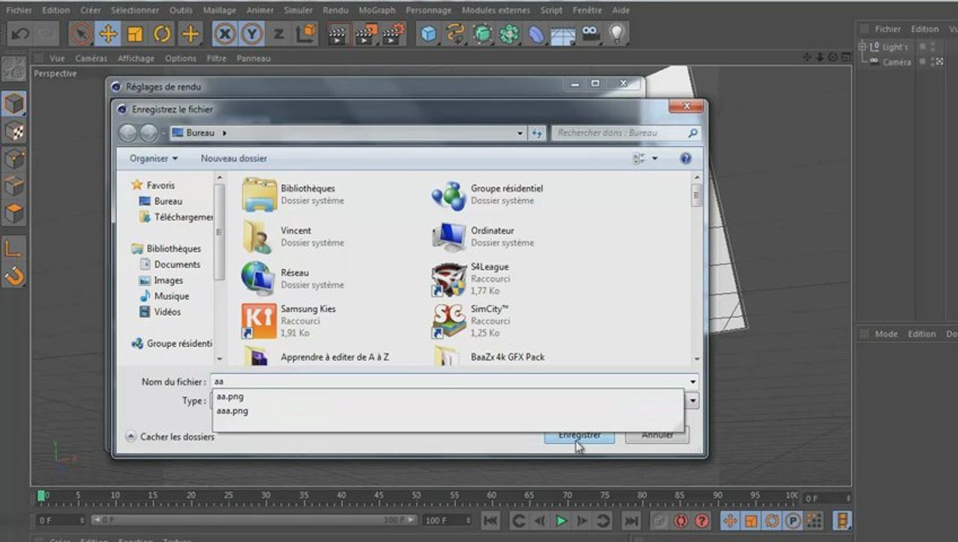Select the Move tool in the toolbar
Image resolution: width=958 pixels, height=542 pixels.
click(x=108, y=34)
